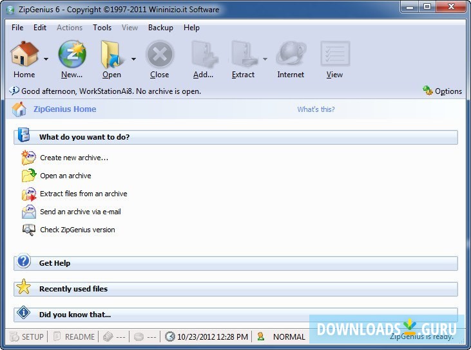The image size is (471, 350).
Task: Click the Get Help question mark icon
Action: [23, 261]
